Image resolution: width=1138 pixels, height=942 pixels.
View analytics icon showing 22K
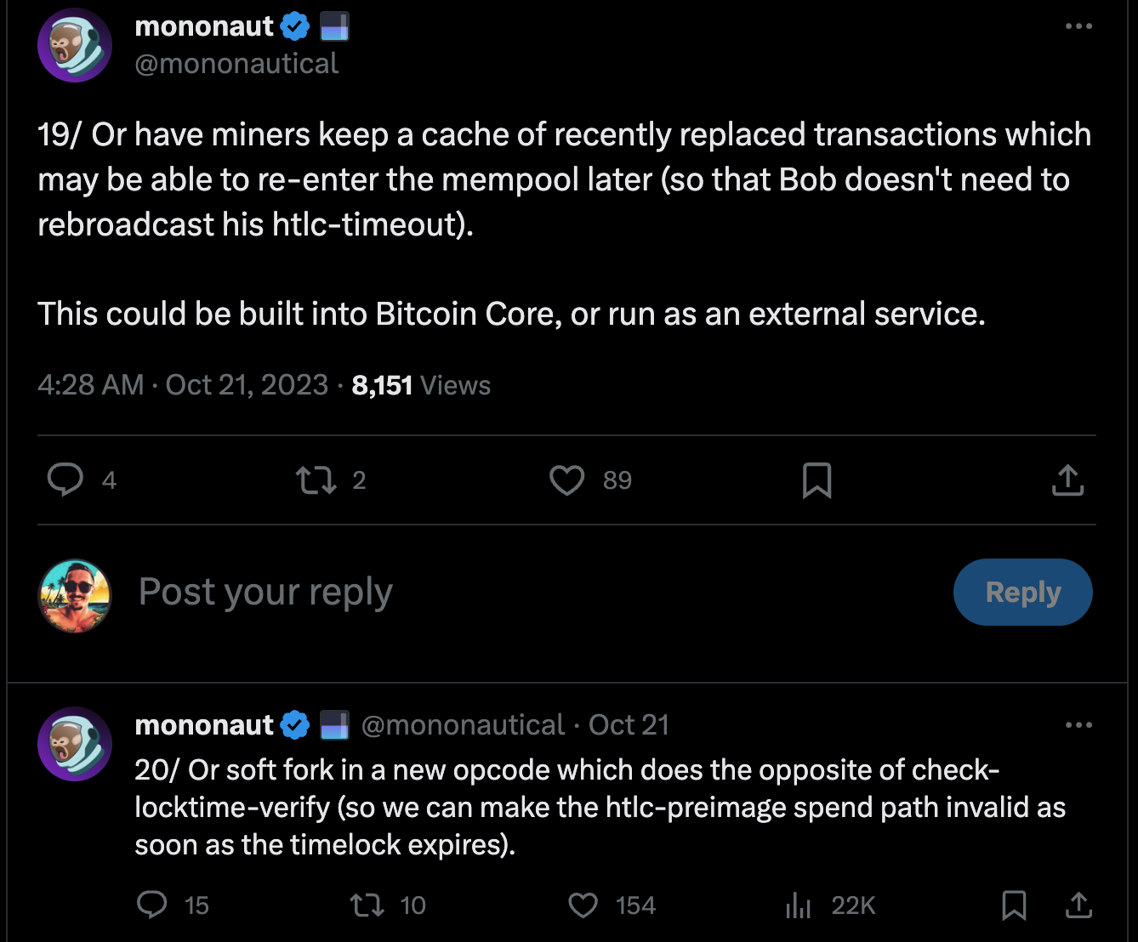(x=799, y=905)
